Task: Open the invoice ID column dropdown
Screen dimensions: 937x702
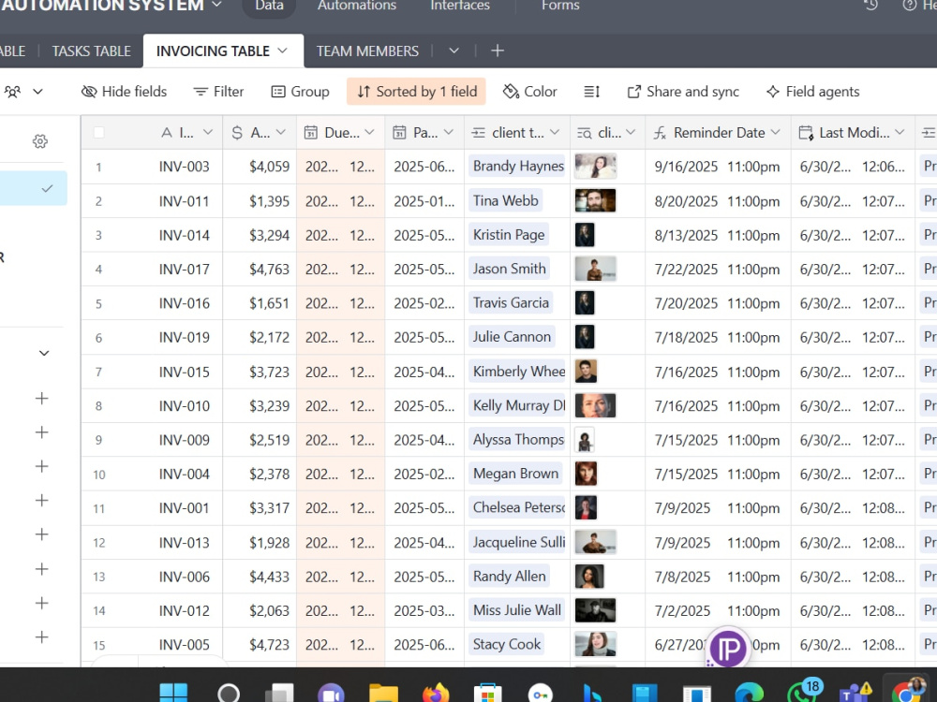Action: click(x=208, y=133)
